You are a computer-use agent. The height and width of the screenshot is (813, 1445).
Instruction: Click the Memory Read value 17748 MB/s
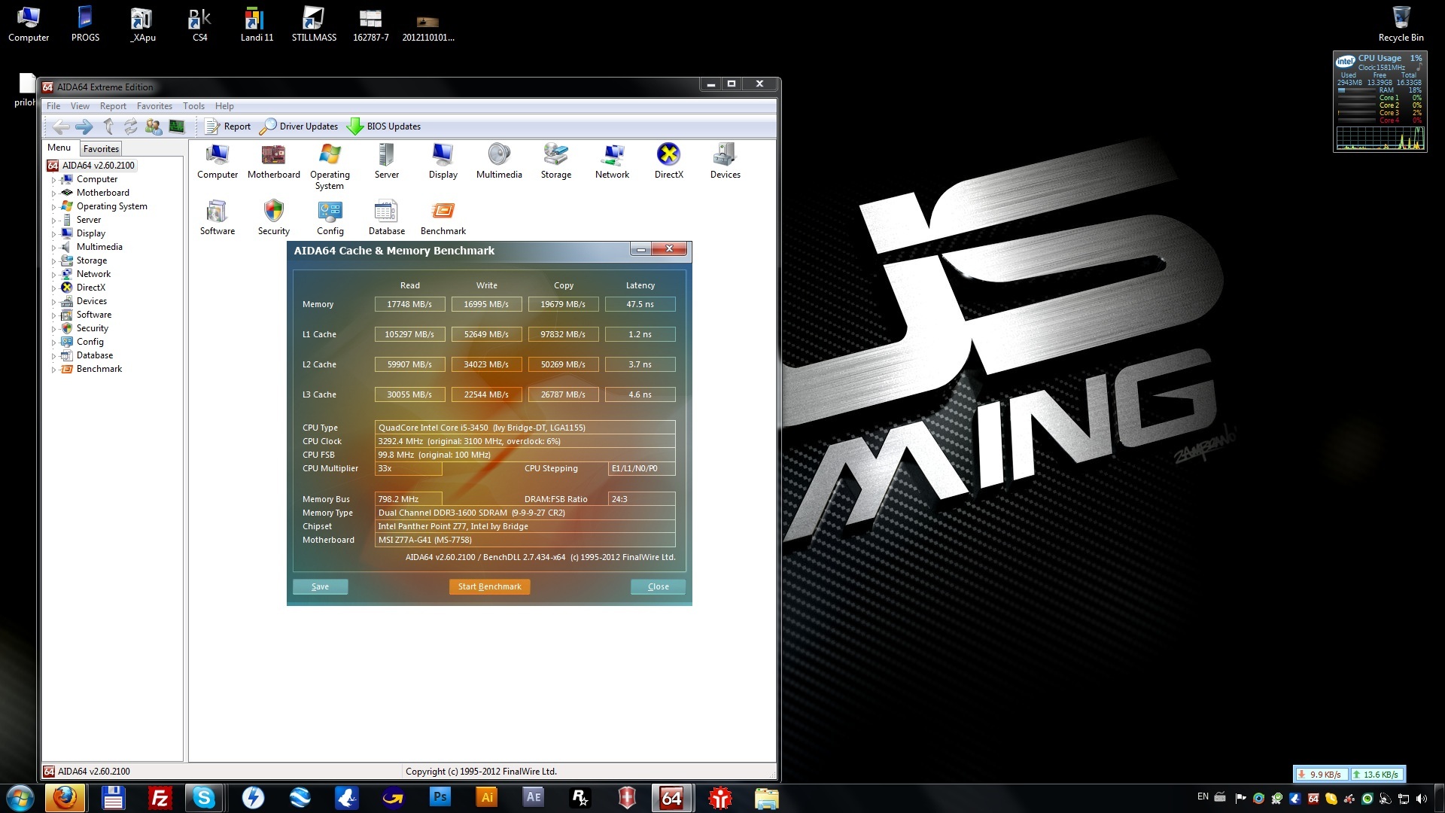(409, 304)
